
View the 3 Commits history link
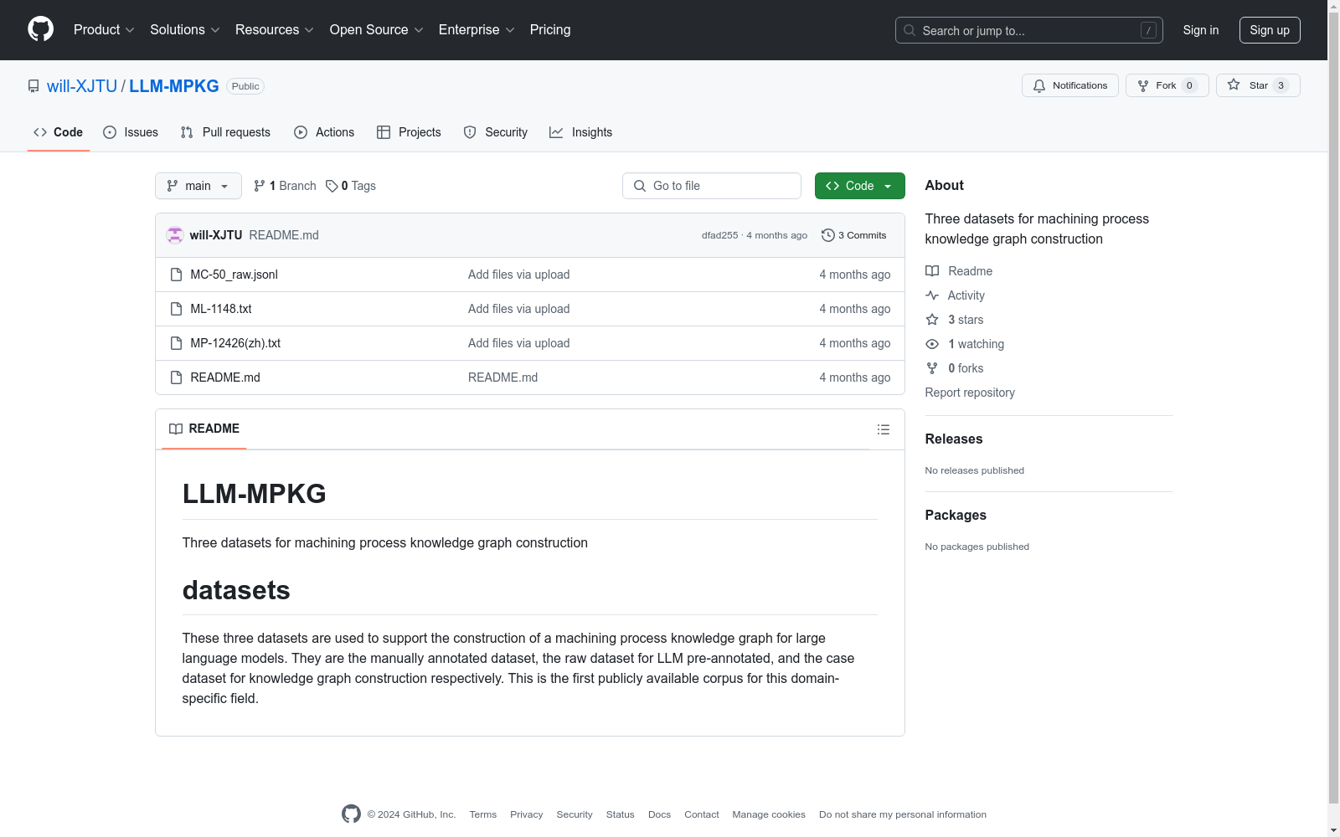point(854,235)
